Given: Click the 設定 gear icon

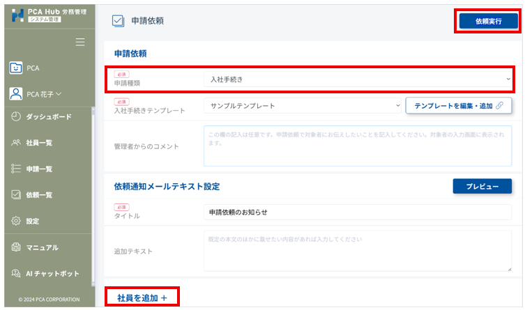Looking at the screenshot, I should [x=16, y=221].
